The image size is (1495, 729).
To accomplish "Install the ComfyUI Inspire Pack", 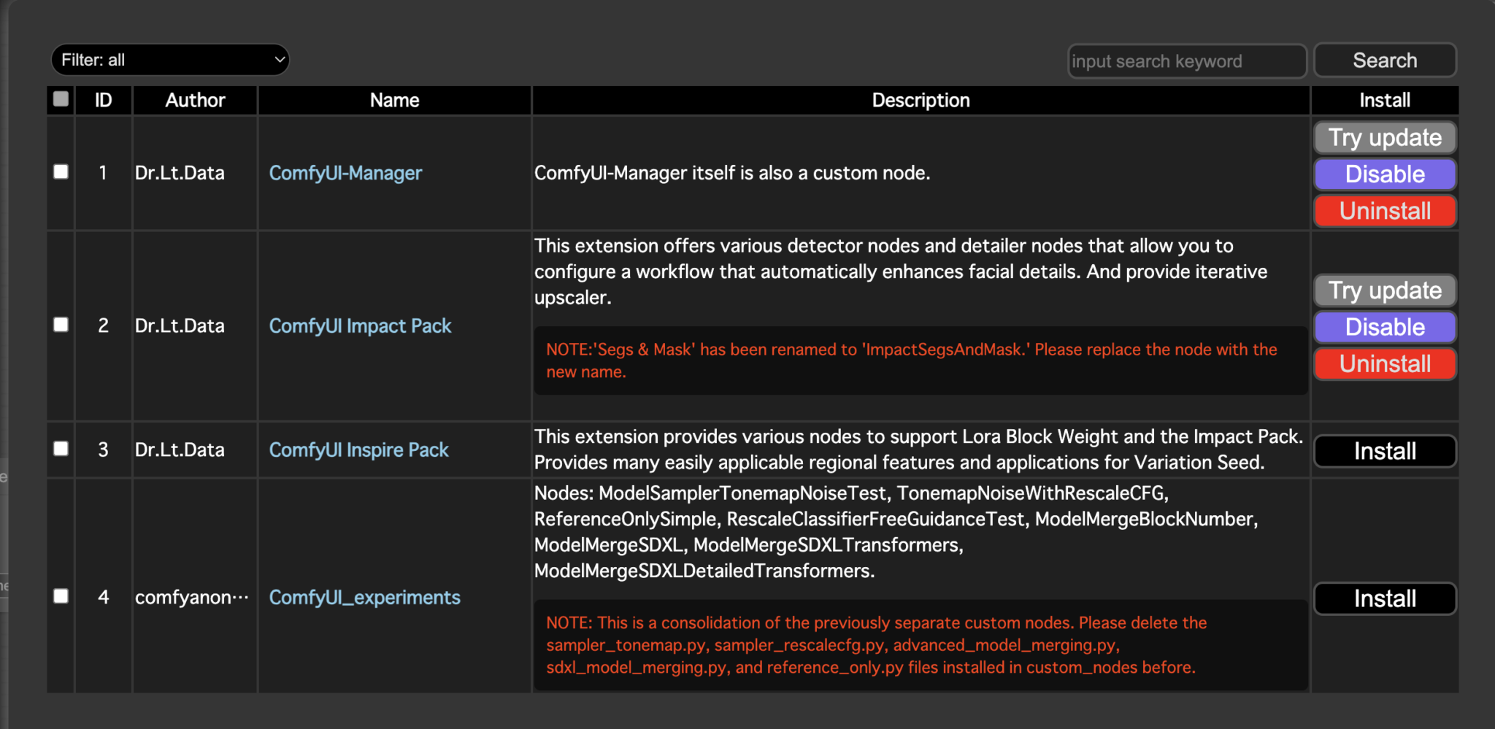I will click(x=1385, y=451).
